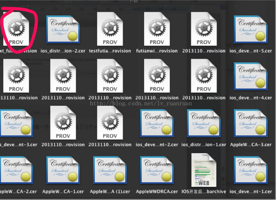Click the file name IOS开发后...barchive
The height and width of the screenshot is (200, 276).
204,192
